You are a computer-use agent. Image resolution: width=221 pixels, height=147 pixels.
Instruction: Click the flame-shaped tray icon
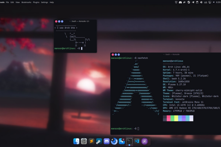click(184, 2)
